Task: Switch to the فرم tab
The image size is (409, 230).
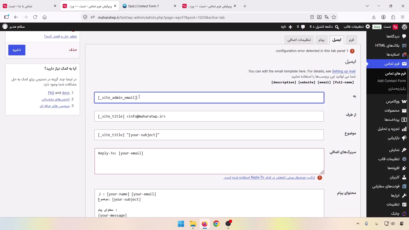Action: click(351, 40)
